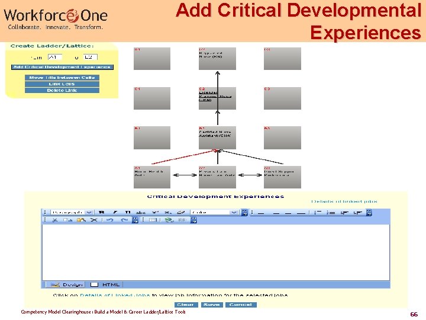Image resolution: width=426 pixels, height=320 pixels.
Task: Select the empty C3 cell
Action: [283, 98]
